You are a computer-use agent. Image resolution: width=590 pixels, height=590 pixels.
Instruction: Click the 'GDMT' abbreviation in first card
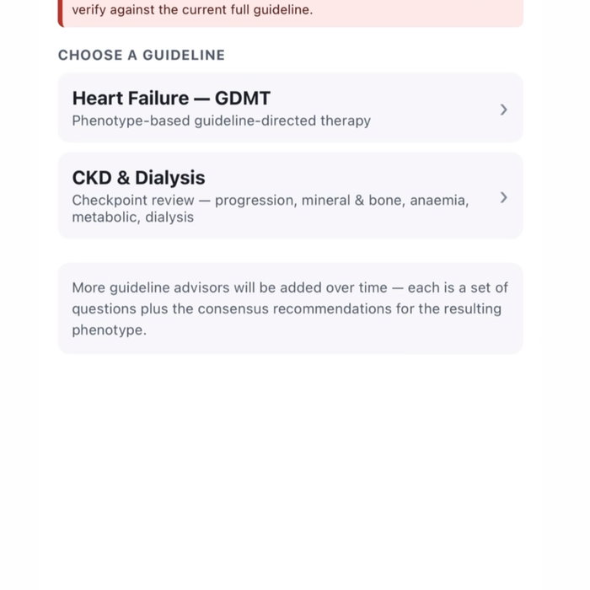click(243, 99)
